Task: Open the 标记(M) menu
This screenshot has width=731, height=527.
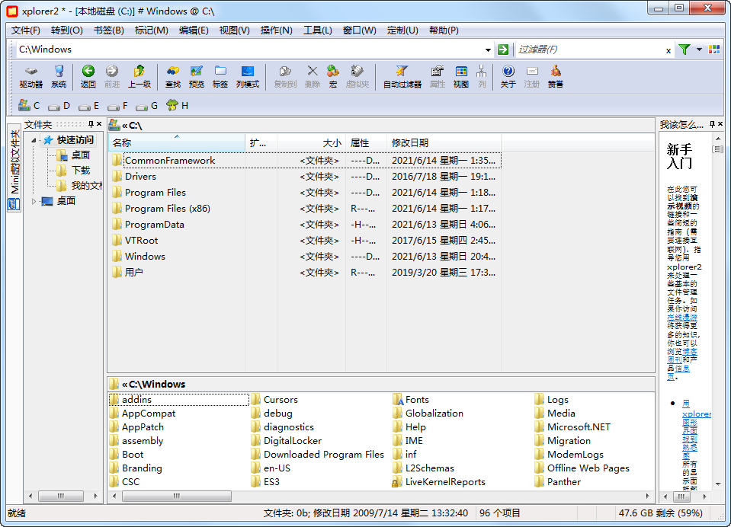Action: (x=151, y=30)
